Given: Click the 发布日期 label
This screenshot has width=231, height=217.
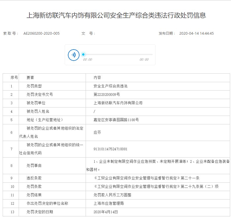Looking at the screenshot, I should click(167, 33).
